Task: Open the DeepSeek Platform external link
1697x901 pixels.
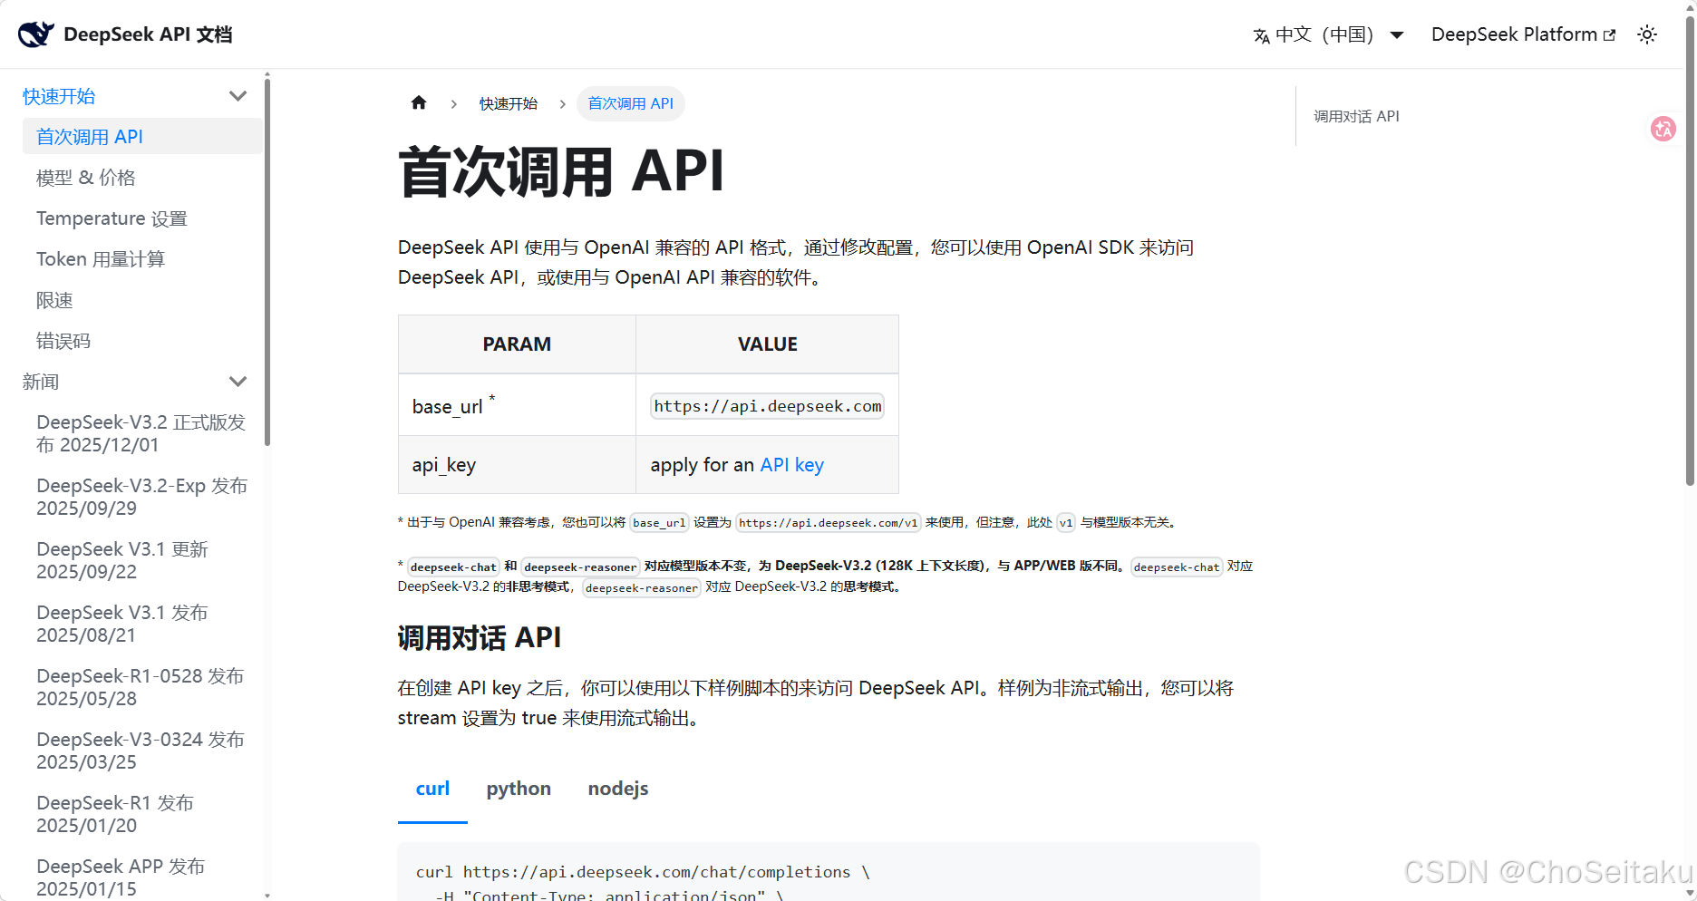Action: [x=1523, y=34]
